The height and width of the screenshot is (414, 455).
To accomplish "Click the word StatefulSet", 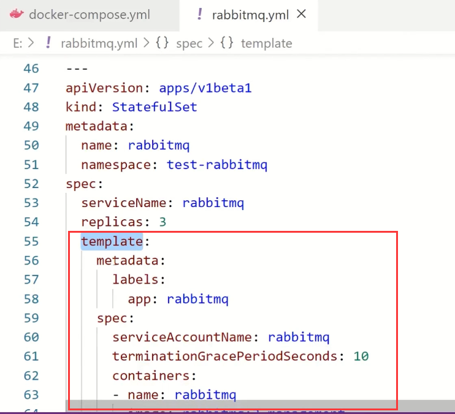I will pyautogui.click(x=155, y=107).
